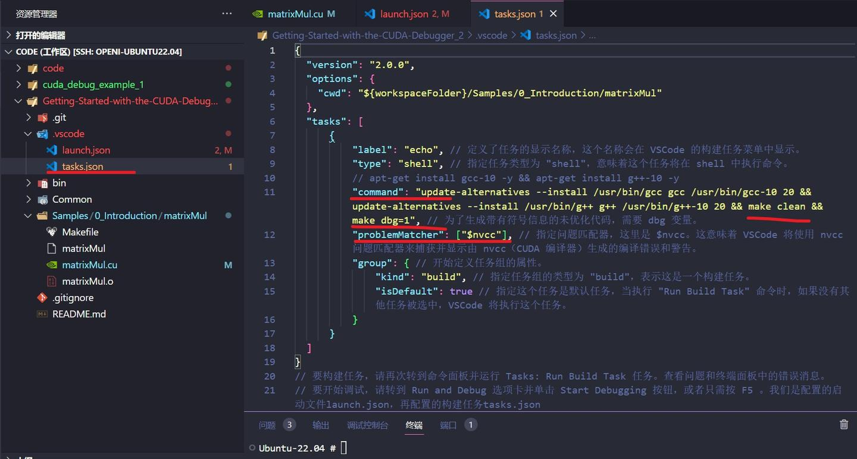Activate the tasks.json editor tab
This screenshot has width=857, height=459.
pos(518,14)
